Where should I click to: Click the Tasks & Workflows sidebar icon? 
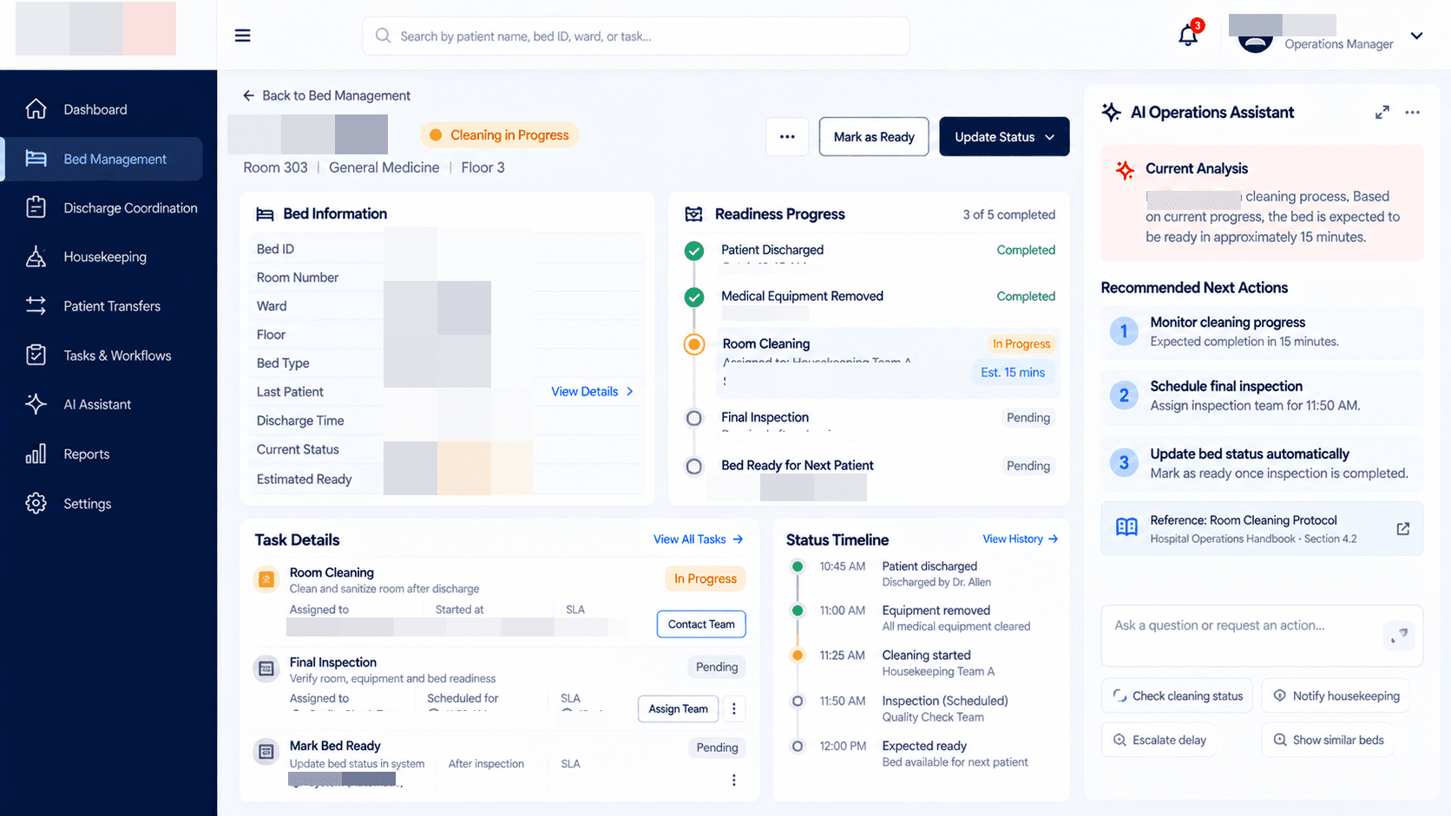[x=36, y=356]
